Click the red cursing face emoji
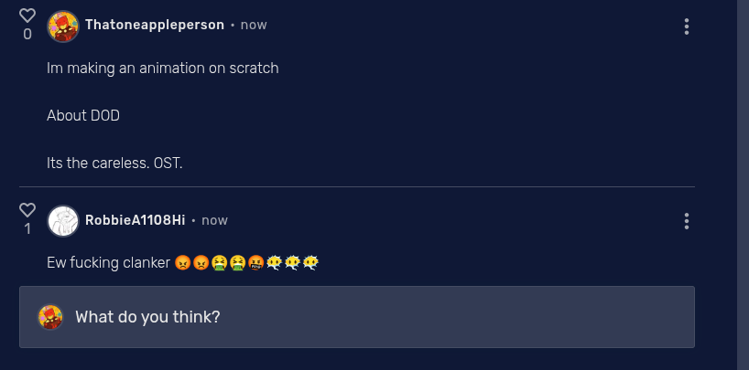The height and width of the screenshot is (370, 749). [255, 263]
